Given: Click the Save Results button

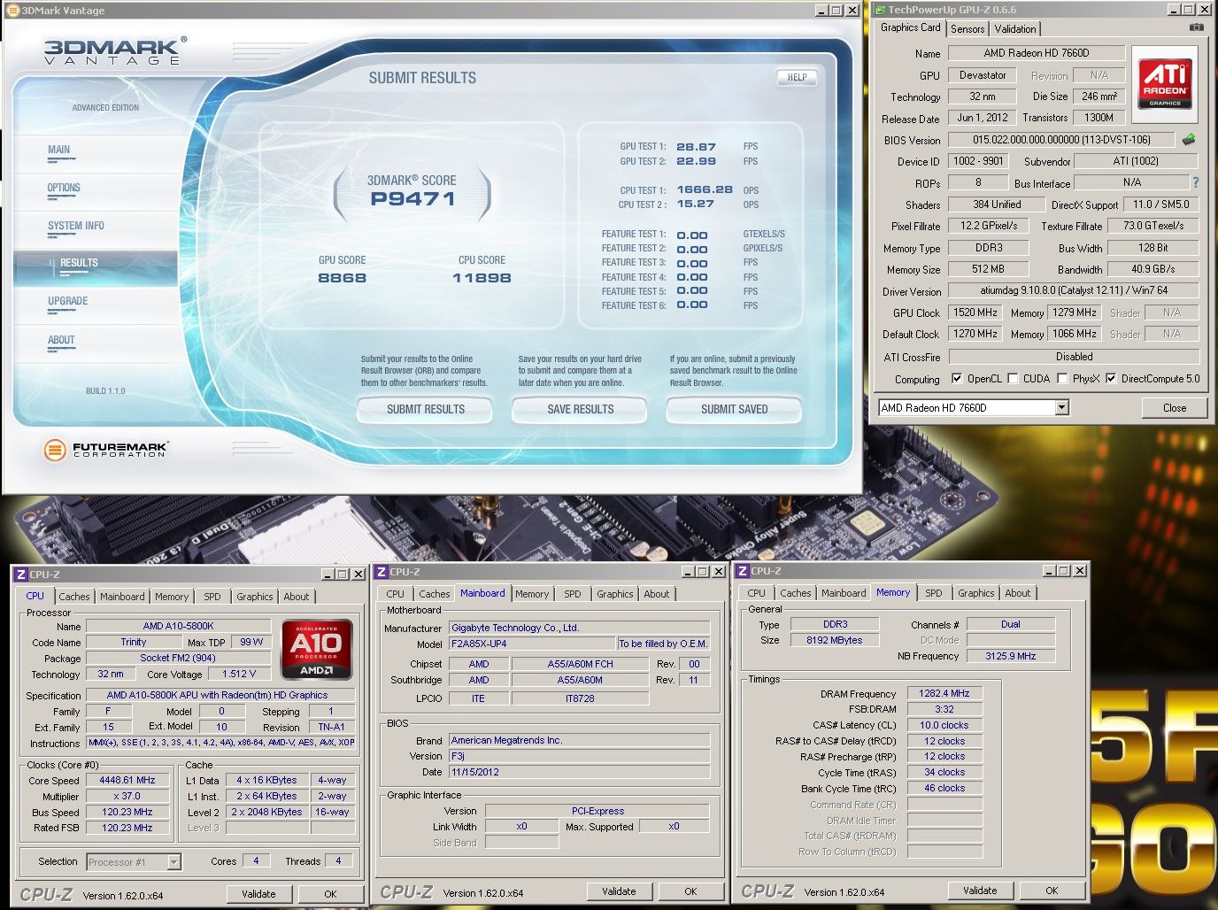Looking at the screenshot, I should point(580,409).
